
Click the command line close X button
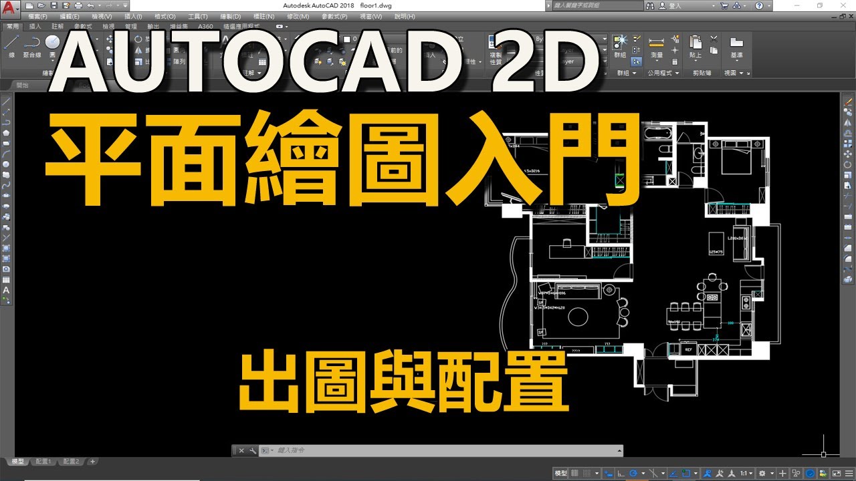(241, 450)
